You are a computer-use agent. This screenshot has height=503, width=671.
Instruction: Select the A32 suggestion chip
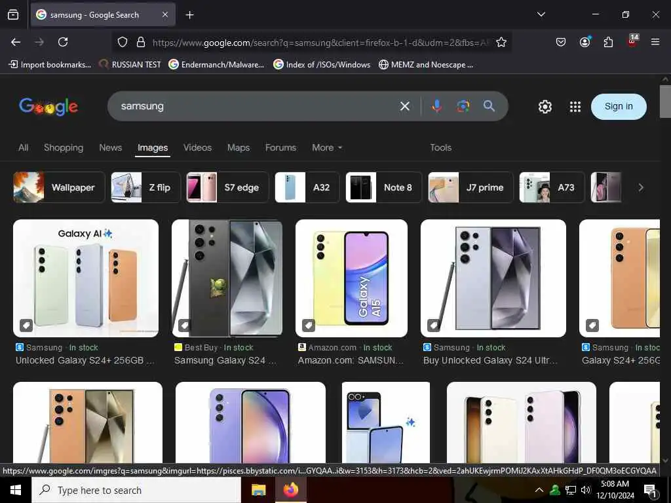[x=307, y=187]
